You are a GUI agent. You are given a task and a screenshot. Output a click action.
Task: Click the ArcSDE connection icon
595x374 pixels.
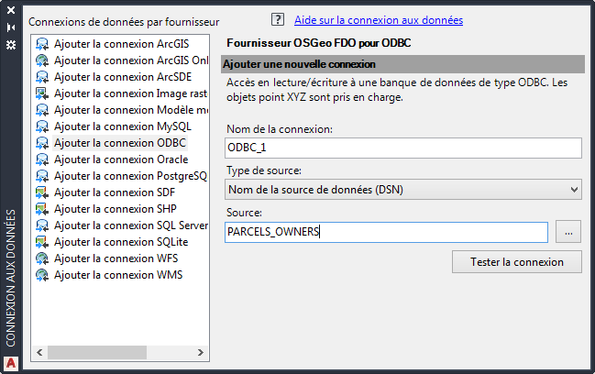point(42,77)
